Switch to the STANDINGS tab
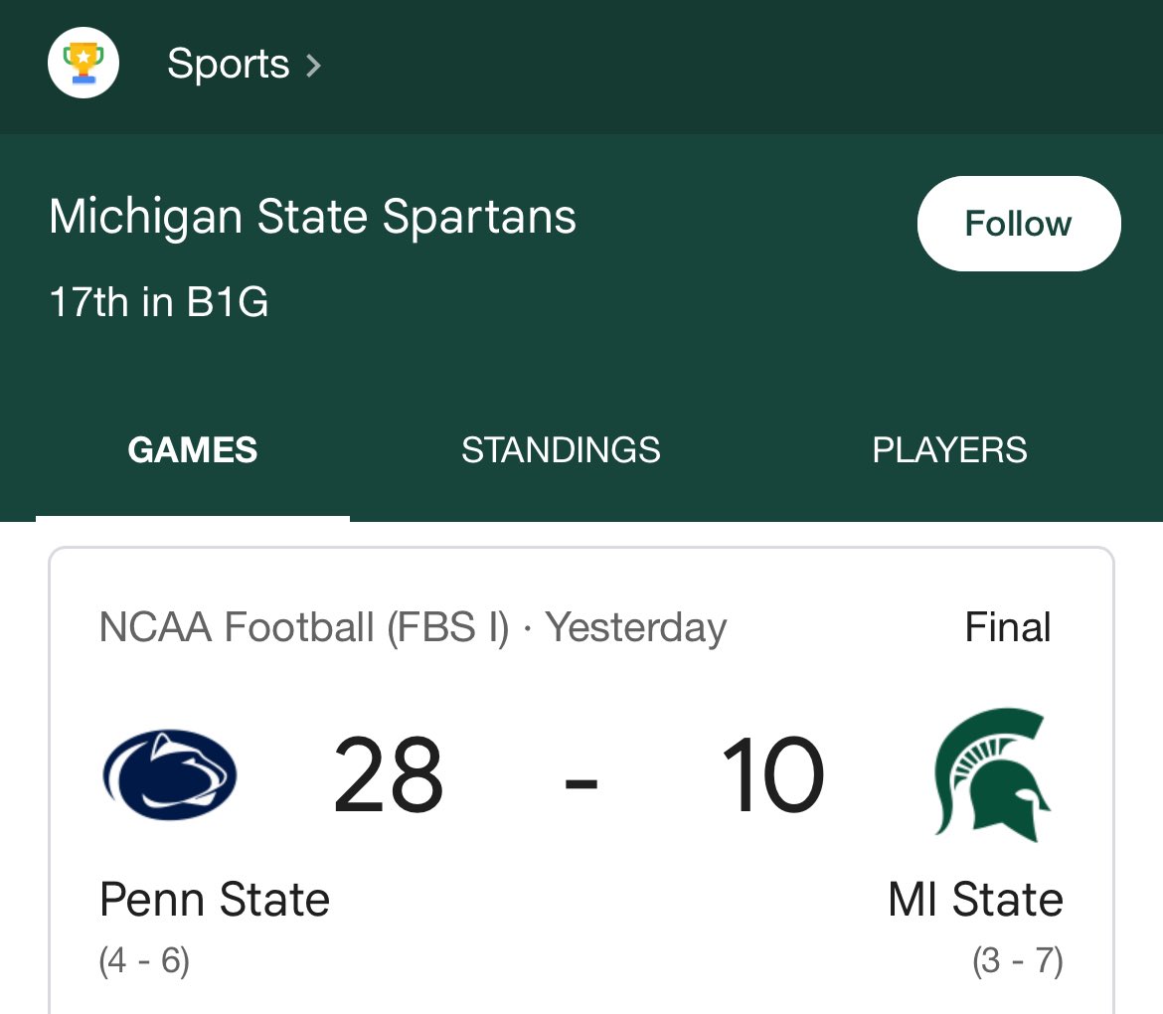 561,450
